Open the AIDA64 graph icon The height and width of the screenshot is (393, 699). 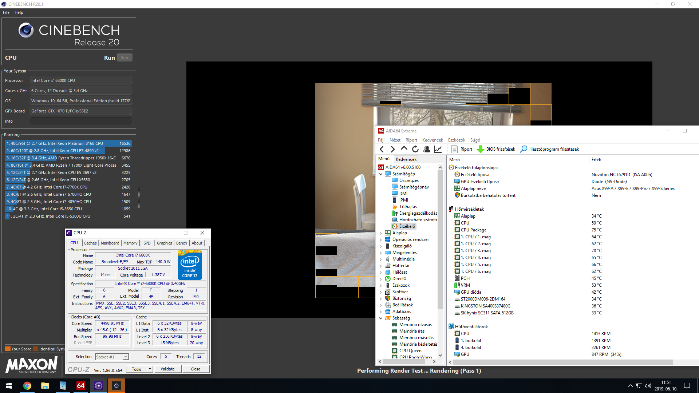point(438,149)
